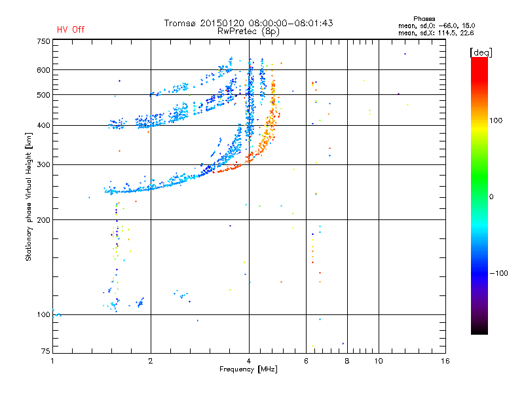Click the '750' height axis label

coord(43,41)
